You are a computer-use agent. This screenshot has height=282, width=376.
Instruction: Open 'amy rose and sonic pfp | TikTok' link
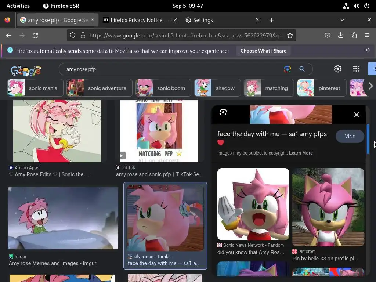(x=159, y=174)
